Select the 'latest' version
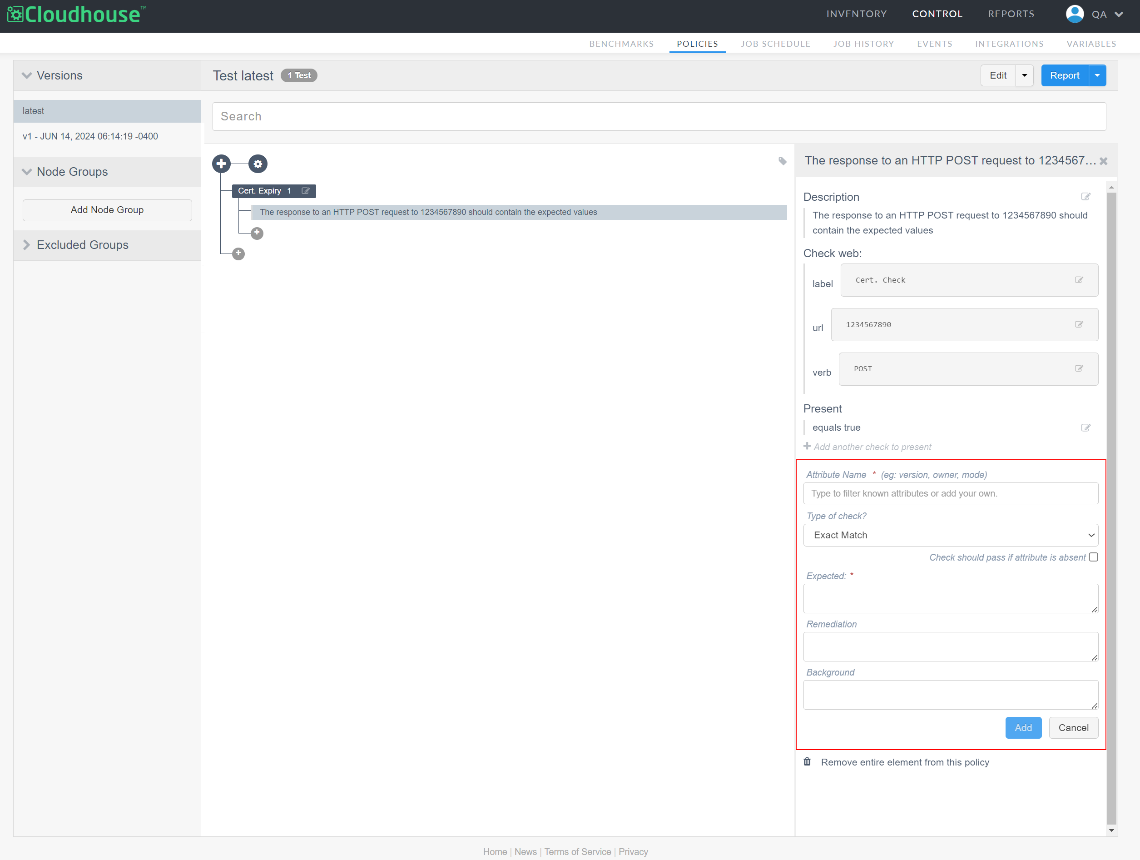 click(107, 111)
